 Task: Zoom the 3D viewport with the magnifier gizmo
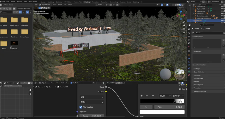coord(184,22)
